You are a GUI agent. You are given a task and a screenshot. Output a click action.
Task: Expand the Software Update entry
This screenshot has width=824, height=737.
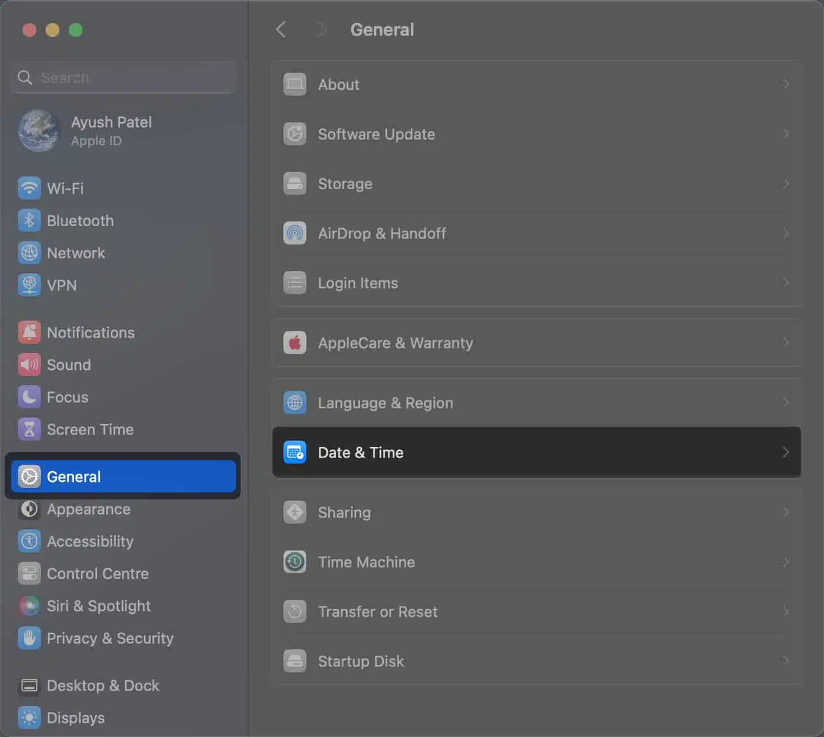[535, 134]
